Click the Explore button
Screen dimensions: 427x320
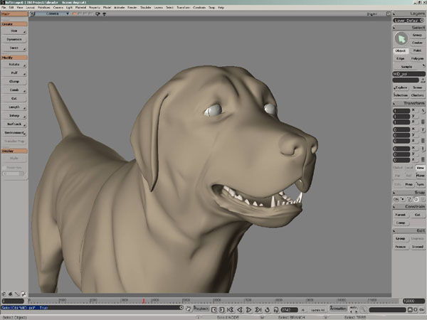coord(400,87)
